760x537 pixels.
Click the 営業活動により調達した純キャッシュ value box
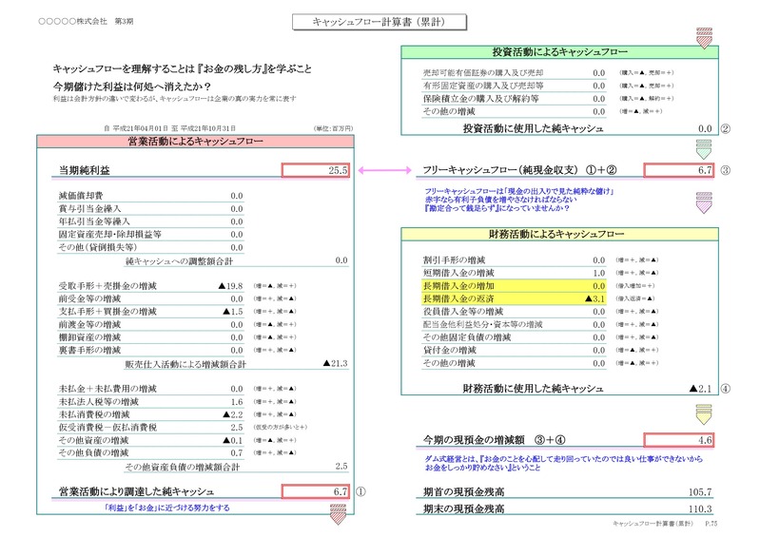pyautogui.click(x=316, y=491)
